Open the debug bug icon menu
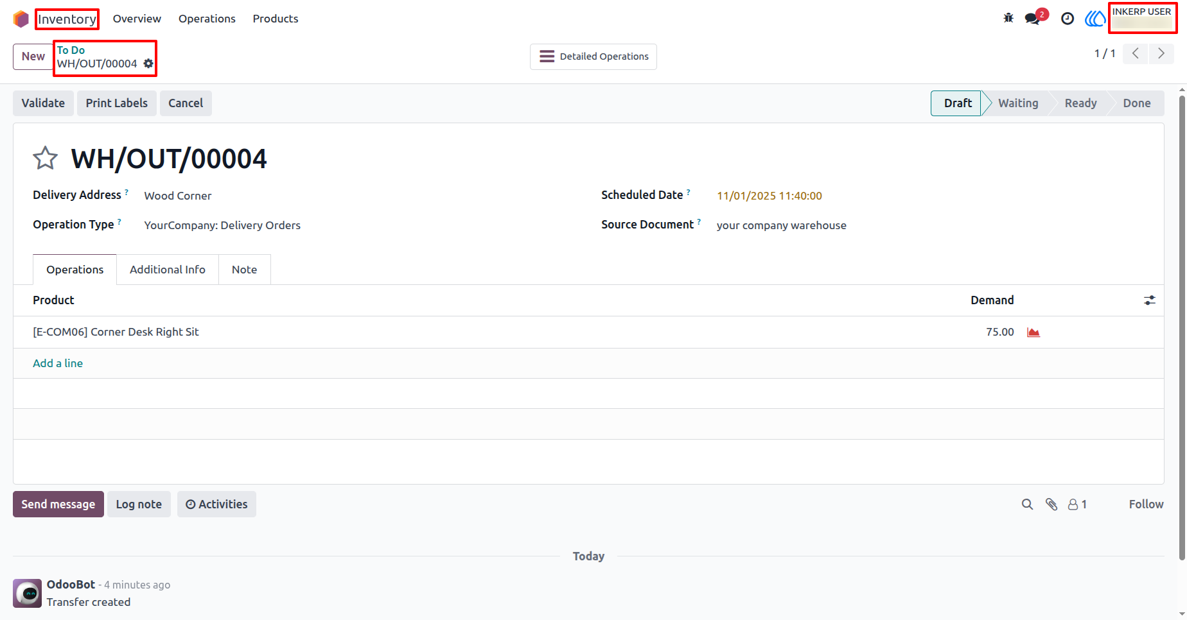Viewport: 1187px width, 620px height. pos(1008,19)
